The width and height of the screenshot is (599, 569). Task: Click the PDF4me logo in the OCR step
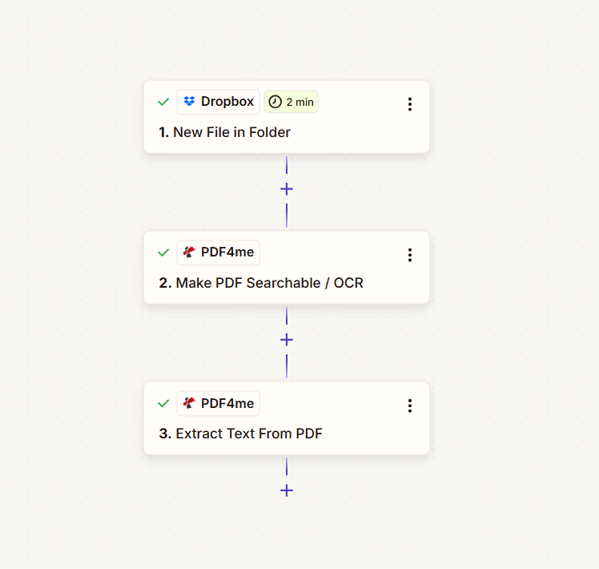coord(189,252)
